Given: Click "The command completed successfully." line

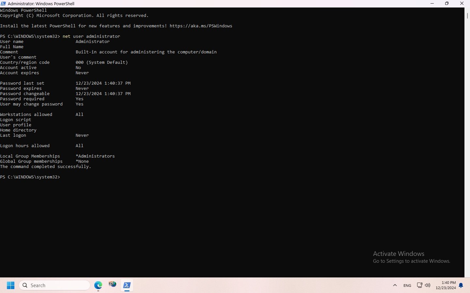Looking at the screenshot, I should (46, 167).
